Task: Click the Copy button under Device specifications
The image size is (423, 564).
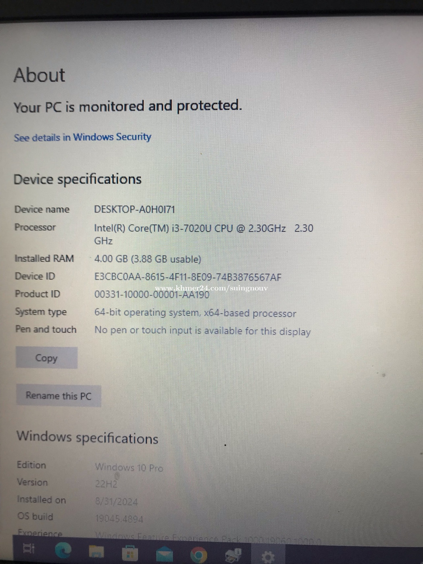Action: 46,358
